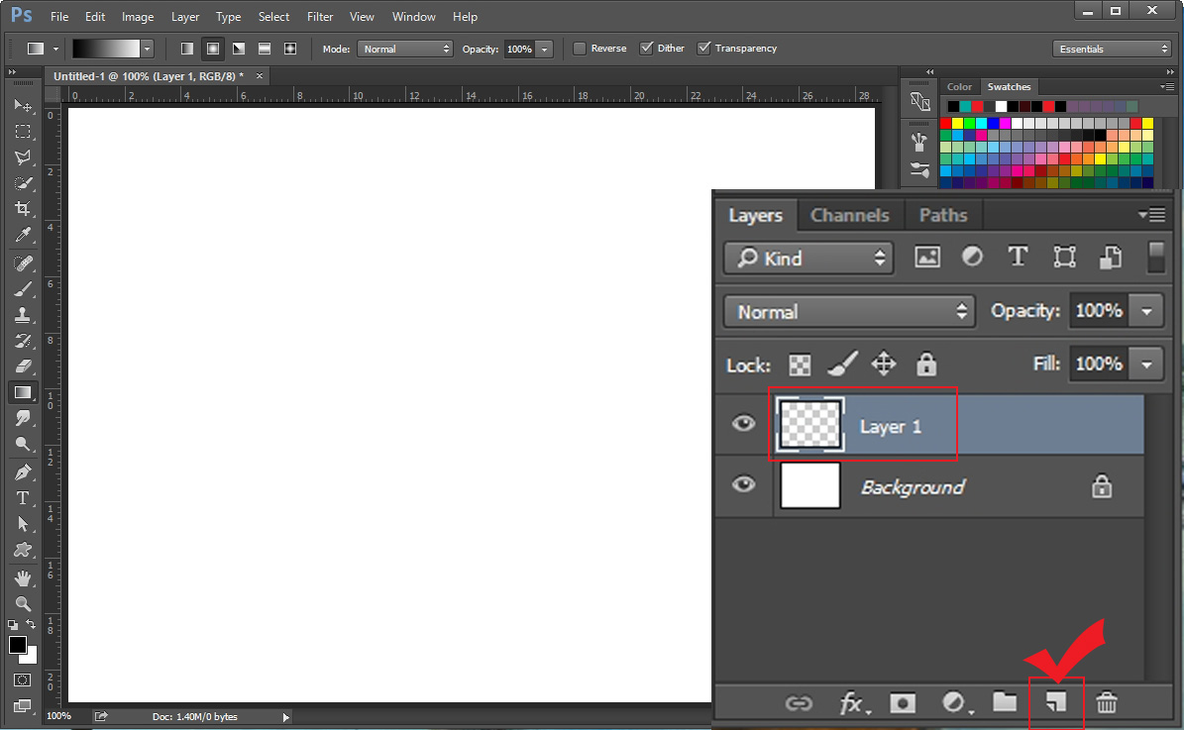Filter layers by type layers icon

[1018, 257]
